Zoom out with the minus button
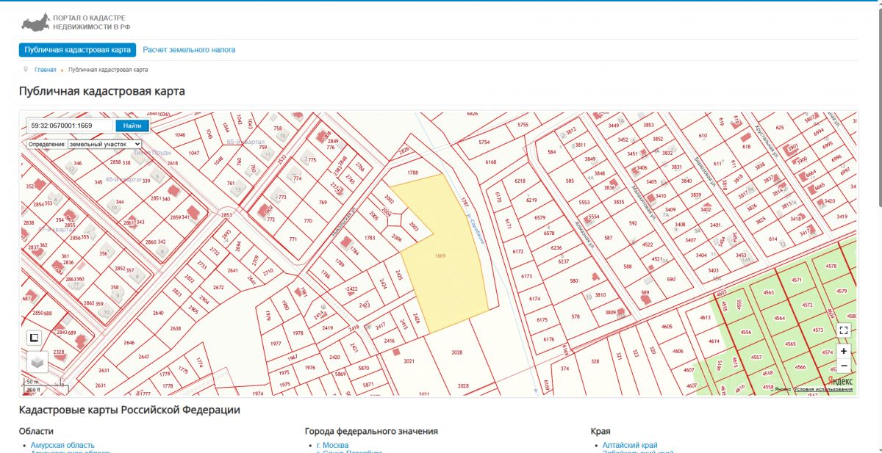Image resolution: width=882 pixels, height=453 pixels. pos(843,366)
